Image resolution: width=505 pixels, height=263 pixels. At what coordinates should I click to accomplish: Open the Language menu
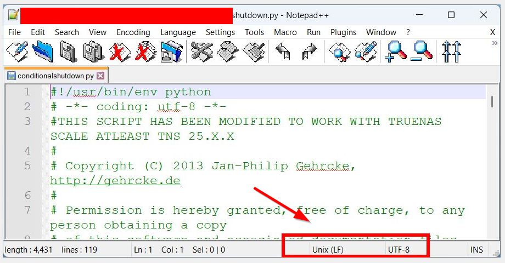click(178, 32)
